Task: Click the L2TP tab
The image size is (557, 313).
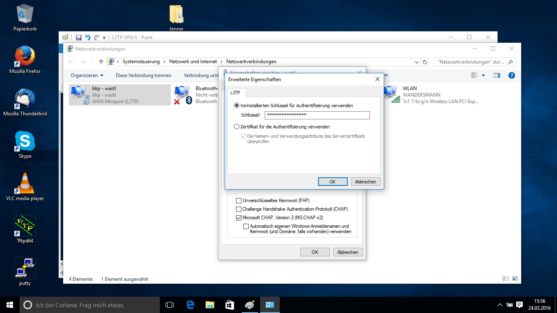Action: [x=235, y=93]
